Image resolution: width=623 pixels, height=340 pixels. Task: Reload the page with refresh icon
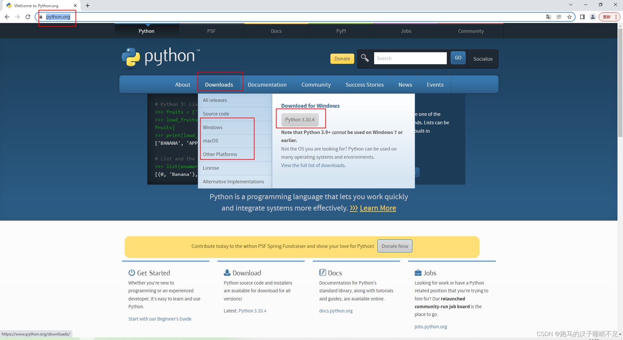[x=28, y=17]
